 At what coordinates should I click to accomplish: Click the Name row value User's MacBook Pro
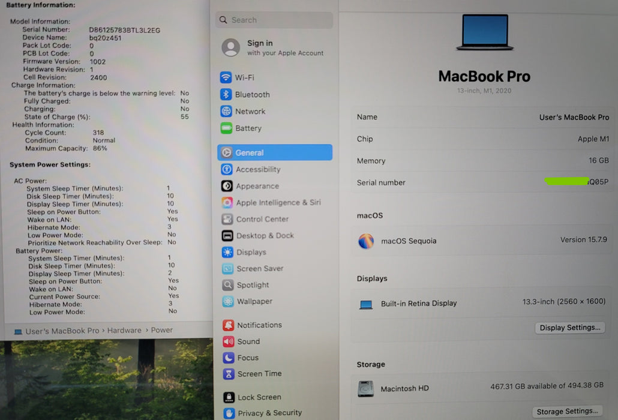point(574,117)
